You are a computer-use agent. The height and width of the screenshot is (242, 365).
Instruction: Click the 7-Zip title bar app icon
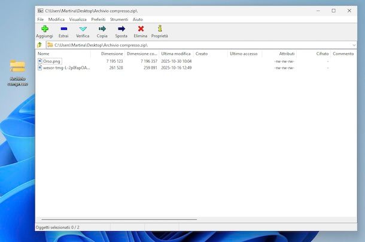pos(40,11)
